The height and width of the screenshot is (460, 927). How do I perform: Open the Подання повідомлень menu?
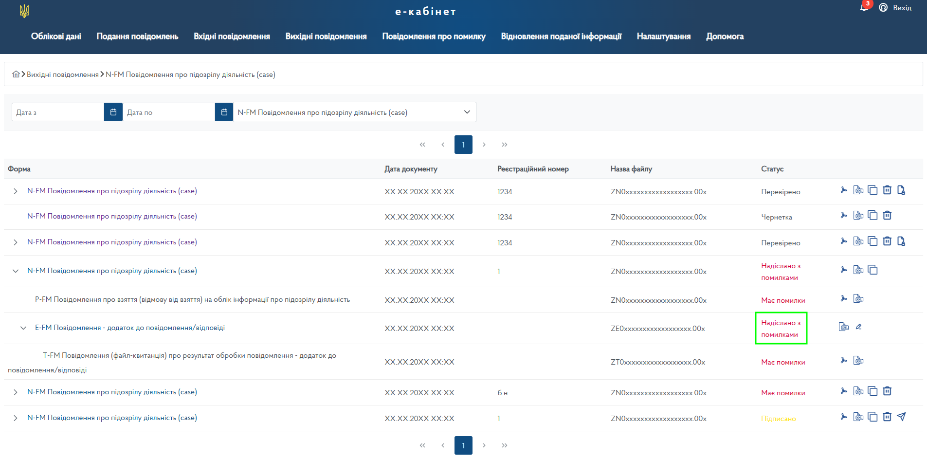[137, 36]
